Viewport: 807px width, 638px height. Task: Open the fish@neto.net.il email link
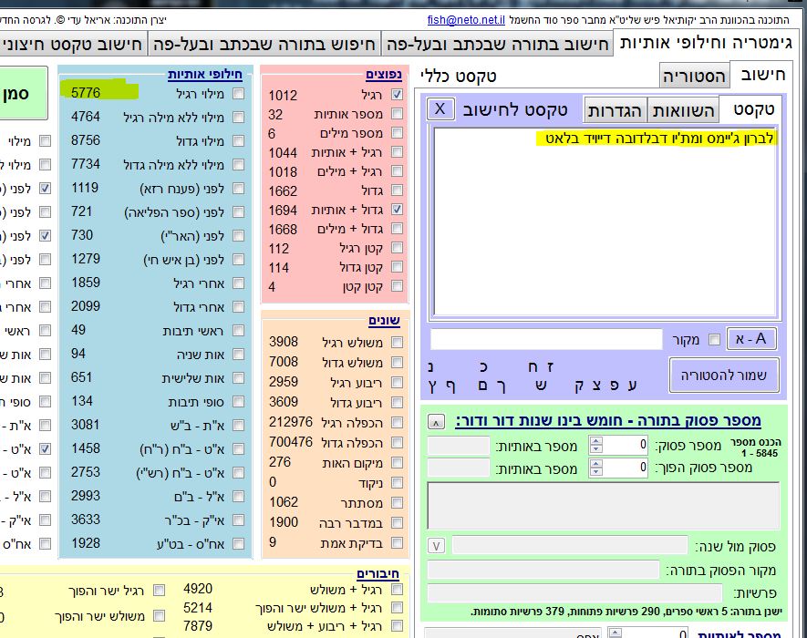pos(465,19)
